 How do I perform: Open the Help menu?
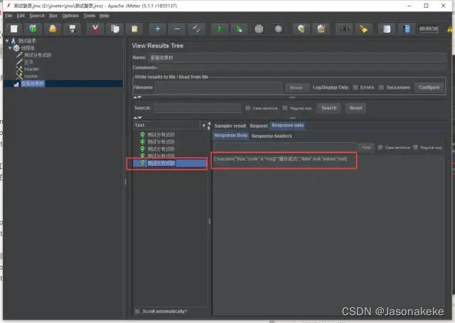click(x=105, y=16)
